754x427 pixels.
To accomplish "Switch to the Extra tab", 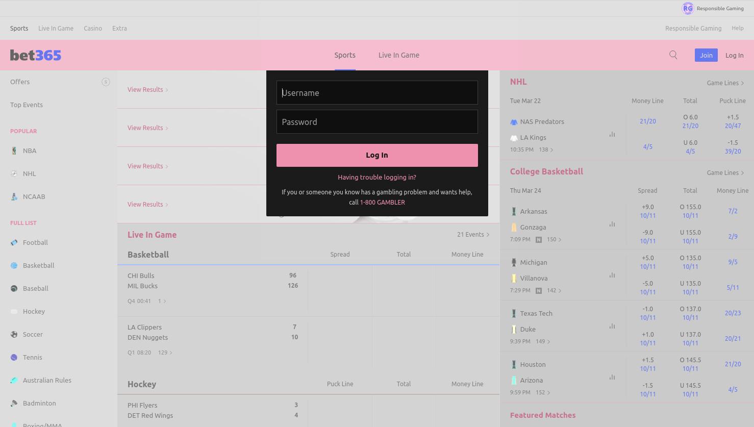I will click(120, 29).
